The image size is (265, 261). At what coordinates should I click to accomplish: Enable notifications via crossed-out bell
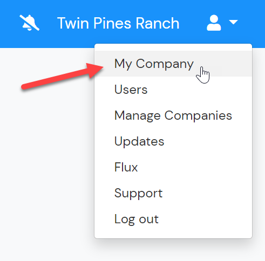pyautogui.click(x=30, y=23)
